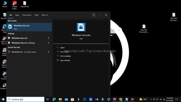Click the App settings gear icon
This screenshot has height=102, width=181.
(x=58, y=60)
